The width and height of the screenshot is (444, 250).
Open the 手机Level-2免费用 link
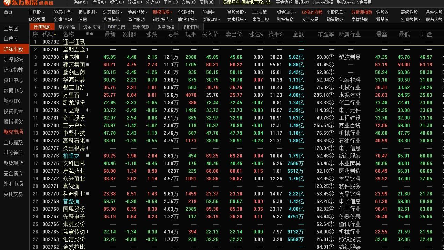click(x=354, y=2)
